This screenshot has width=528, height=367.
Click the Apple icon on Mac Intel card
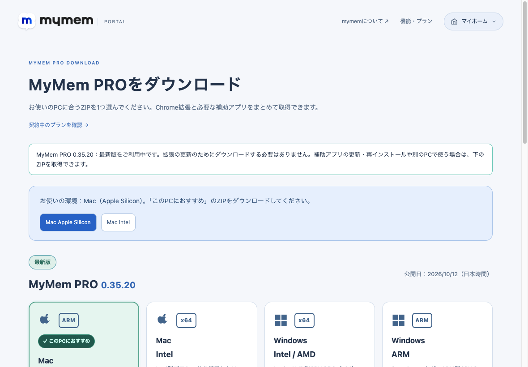coord(162,319)
